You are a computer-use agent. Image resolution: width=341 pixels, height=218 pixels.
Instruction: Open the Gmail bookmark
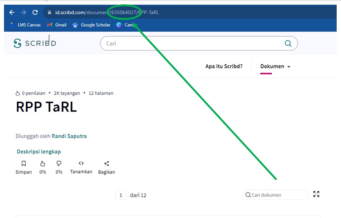[x=57, y=25]
